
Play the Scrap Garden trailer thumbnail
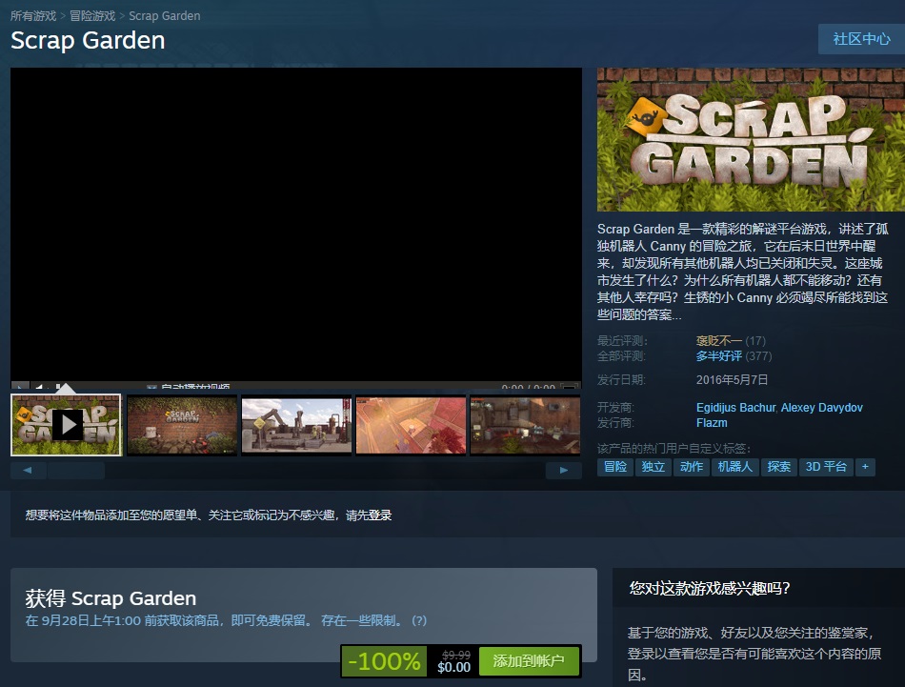(x=67, y=424)
